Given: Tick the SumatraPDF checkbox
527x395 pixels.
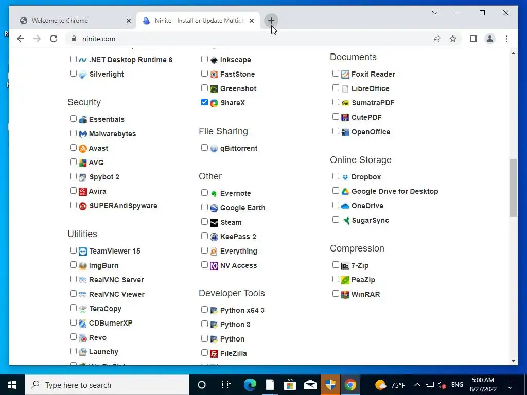Looking at the screenshot, I should (336, 102).
